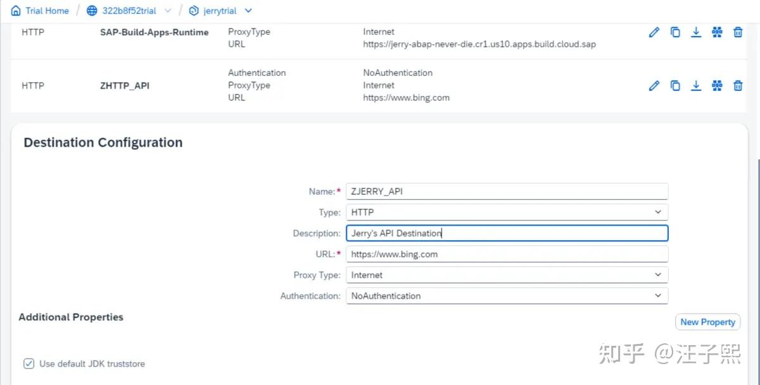
Task: Click the URL field with bing.com
Action: (x=507, y=254)
